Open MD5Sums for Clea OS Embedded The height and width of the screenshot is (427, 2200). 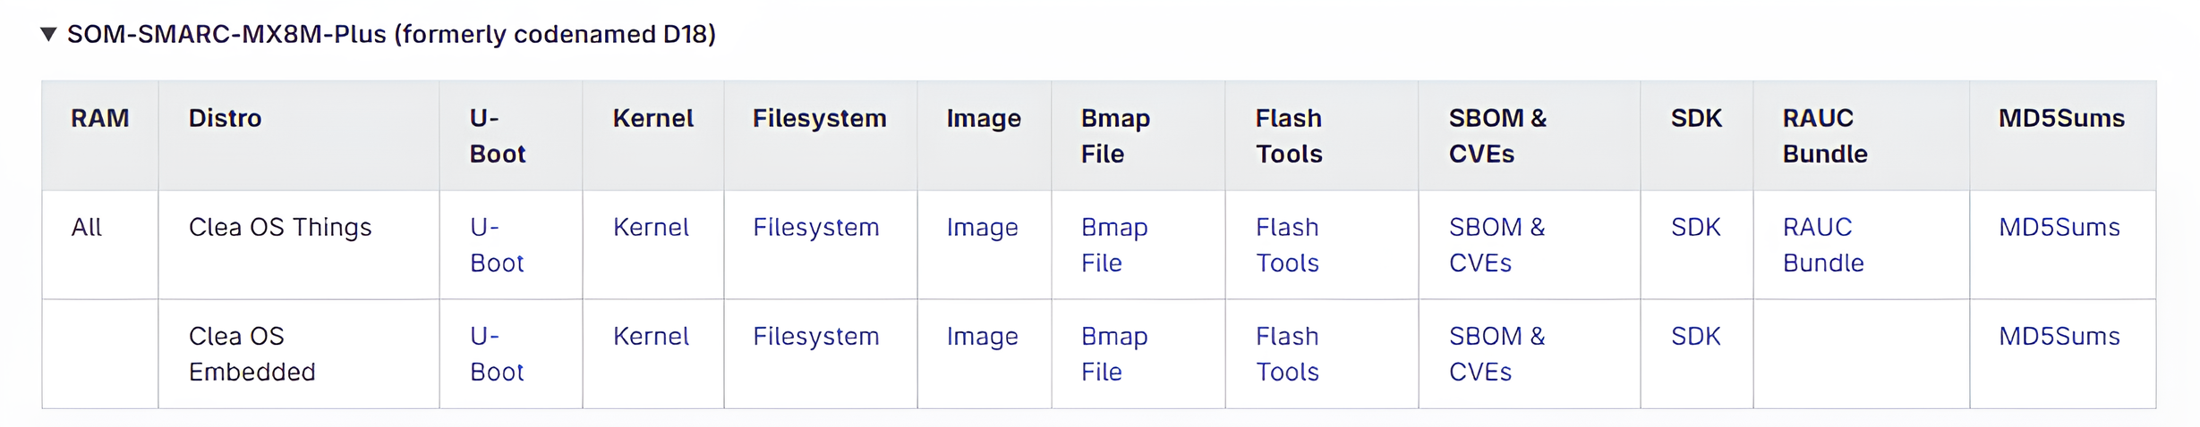(x=2059, y=337)
